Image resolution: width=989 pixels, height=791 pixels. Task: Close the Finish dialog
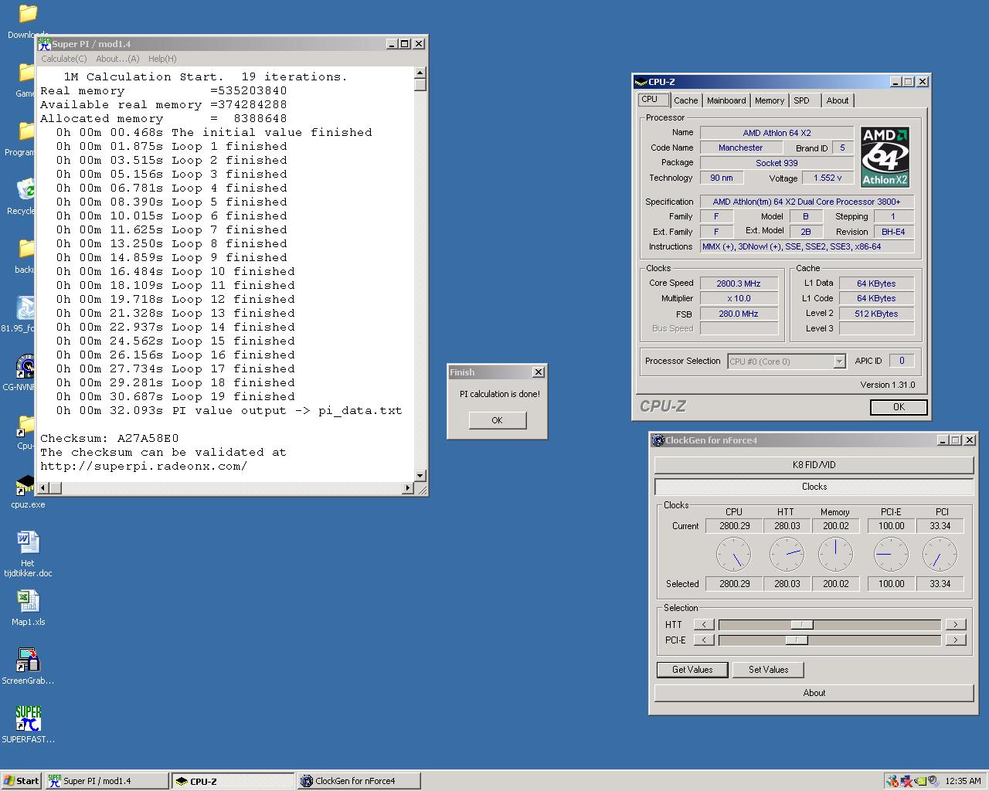click(x=539, y=372)
